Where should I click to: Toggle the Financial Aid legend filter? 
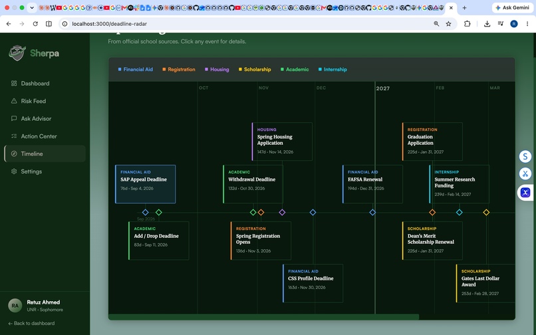coord(136,69)
